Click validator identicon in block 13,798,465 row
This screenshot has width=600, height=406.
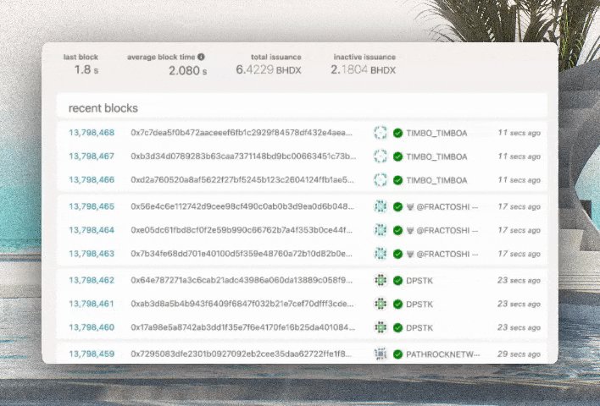(x=381, y=206)
